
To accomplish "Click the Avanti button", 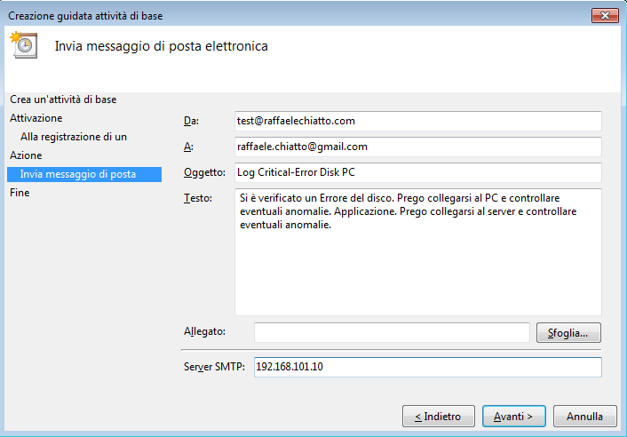I will pos(514,417).
